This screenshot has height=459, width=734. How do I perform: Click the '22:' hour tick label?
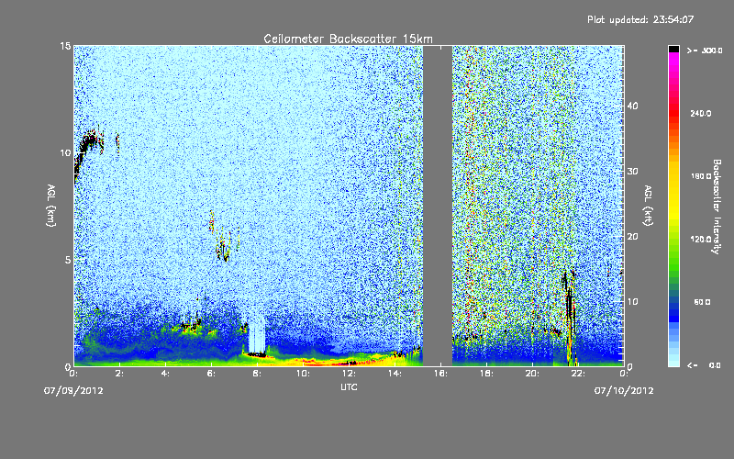[578, 374]
